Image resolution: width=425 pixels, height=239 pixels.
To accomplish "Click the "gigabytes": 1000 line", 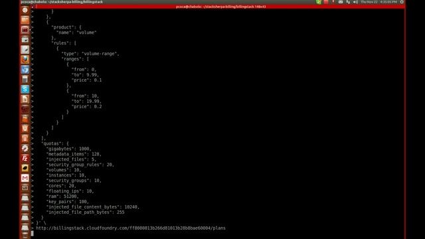I will (x=69, y=149).
